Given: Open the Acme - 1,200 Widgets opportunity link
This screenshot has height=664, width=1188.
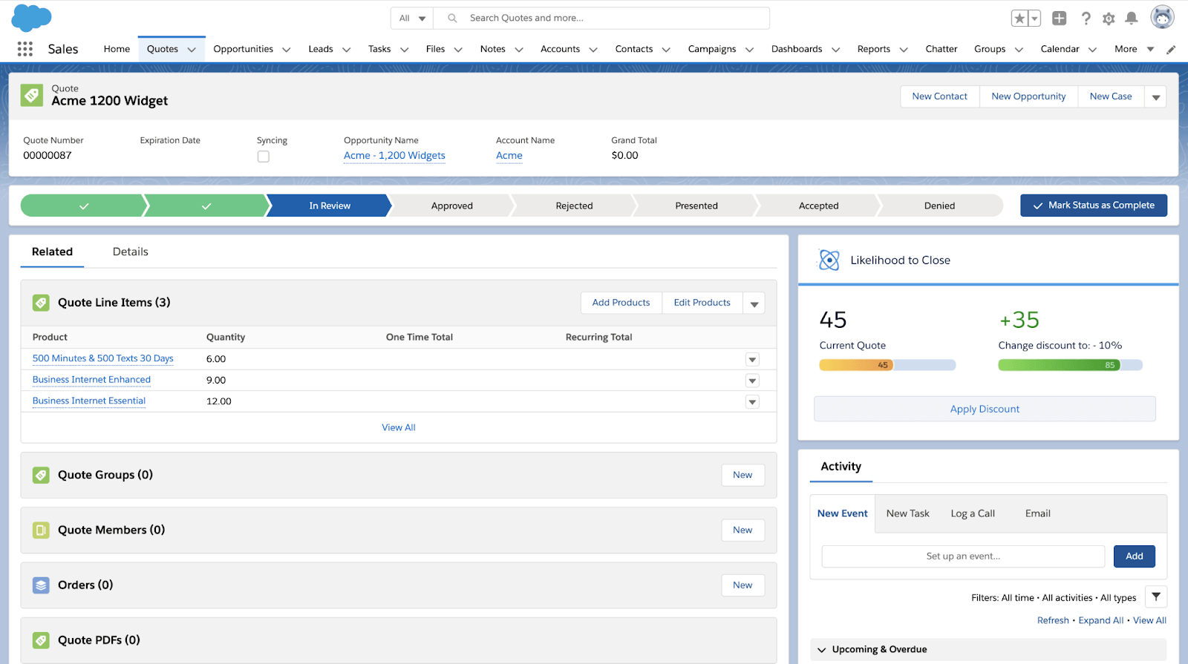Looking at the screenshot, I should click(394, 156).
